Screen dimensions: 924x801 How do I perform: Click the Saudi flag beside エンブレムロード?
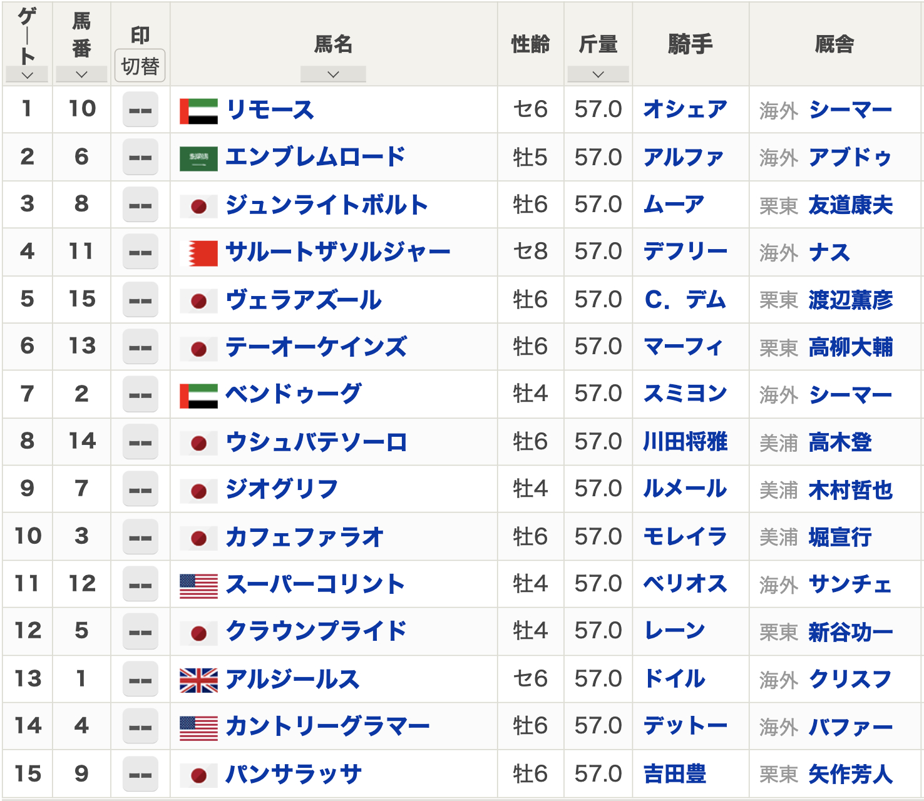coord(198,158)
